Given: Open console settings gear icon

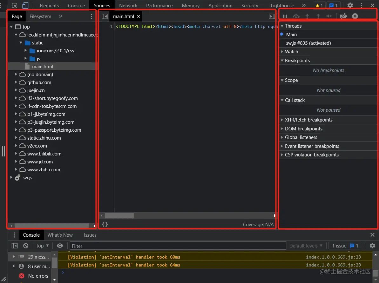Looking at the screenshot, I should click(x=372, y=246).
